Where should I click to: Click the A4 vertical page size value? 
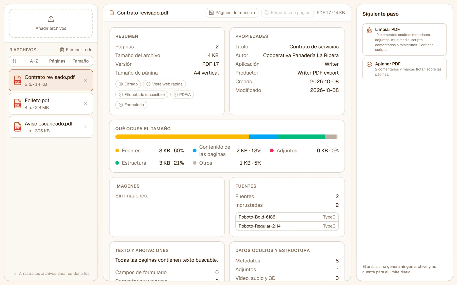[206, 73]
